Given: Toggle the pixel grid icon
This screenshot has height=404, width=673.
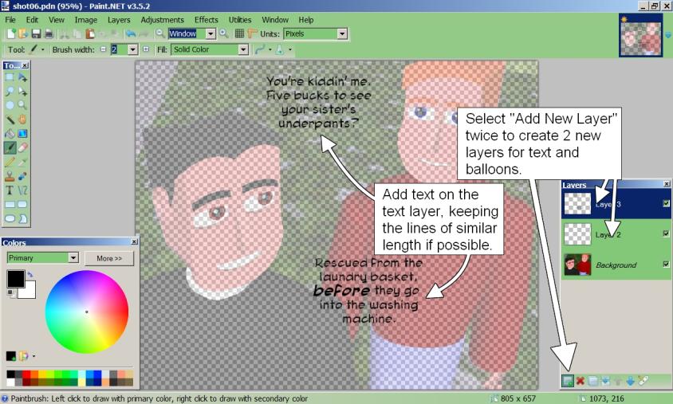Looking at the screenshot, I should point(239,33).
